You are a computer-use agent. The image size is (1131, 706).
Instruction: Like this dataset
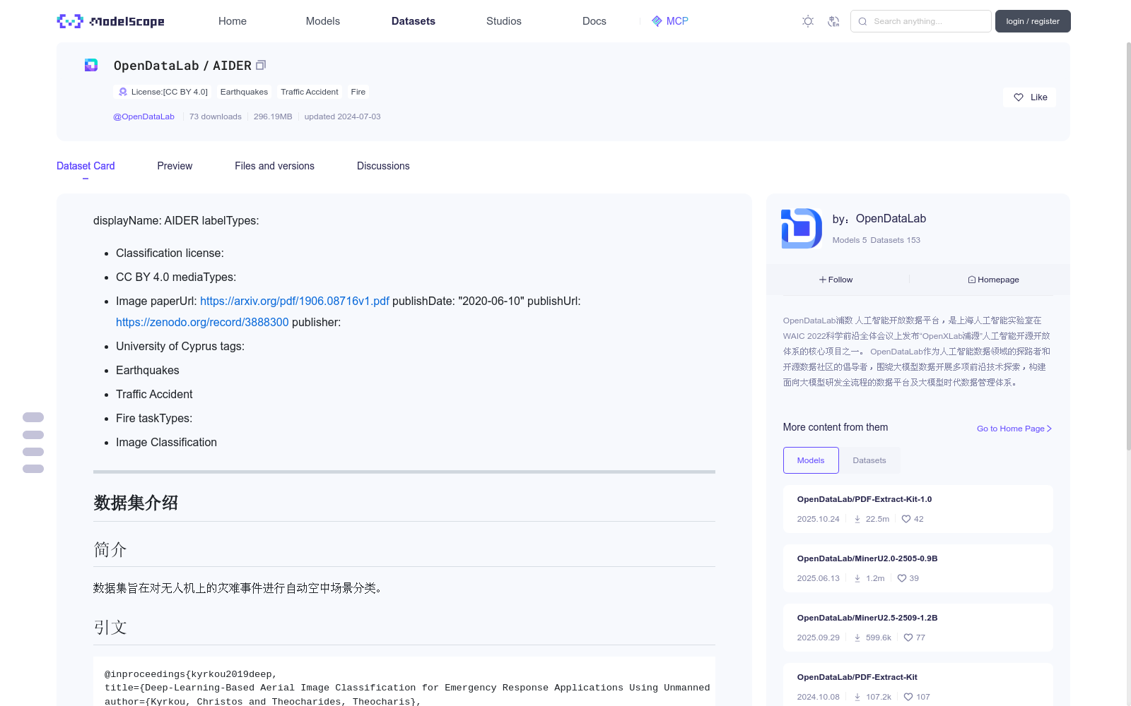(x=1029, y=97)
